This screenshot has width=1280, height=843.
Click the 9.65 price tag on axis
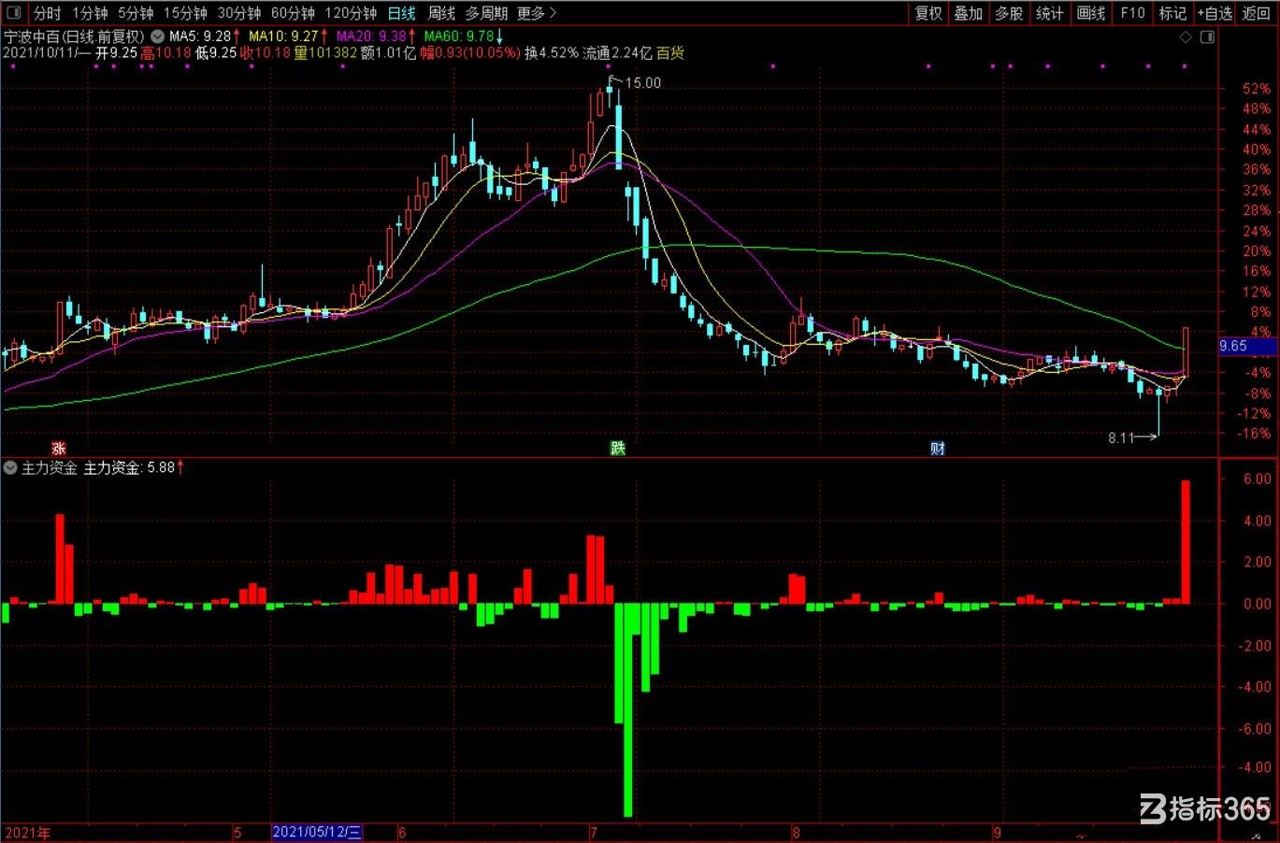click(1247, 346)
